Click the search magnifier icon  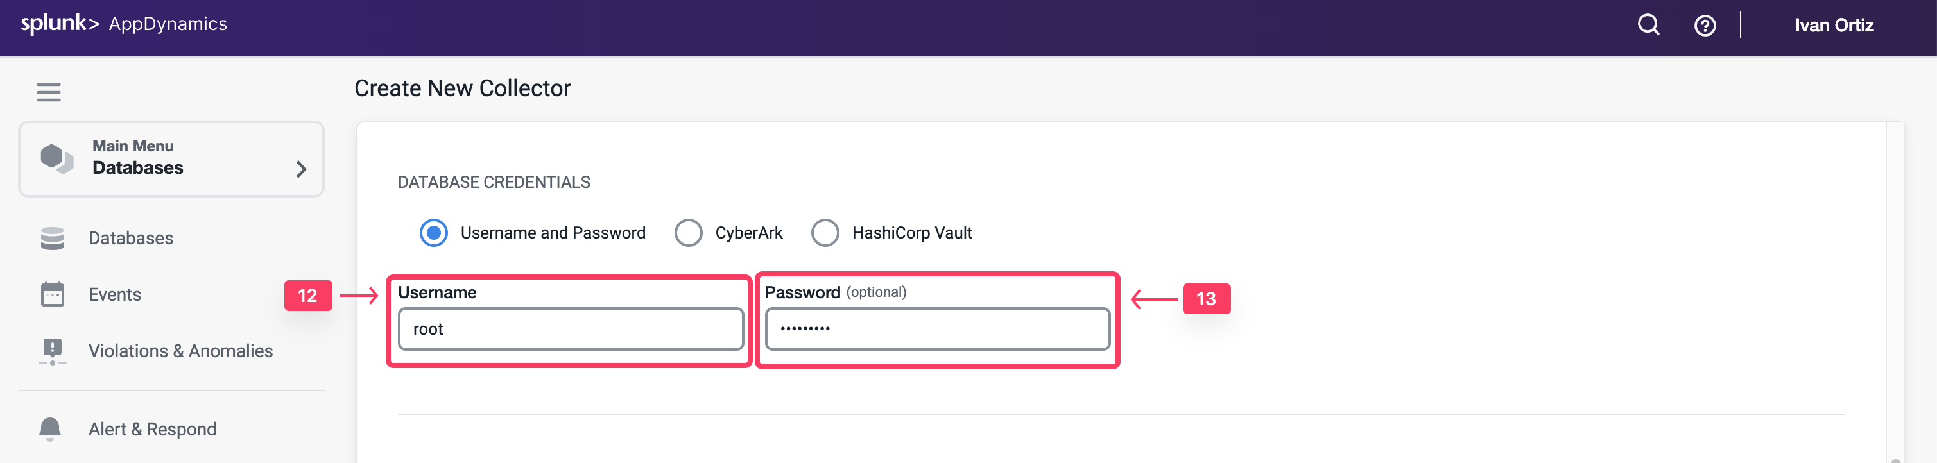click(1648, 26)
